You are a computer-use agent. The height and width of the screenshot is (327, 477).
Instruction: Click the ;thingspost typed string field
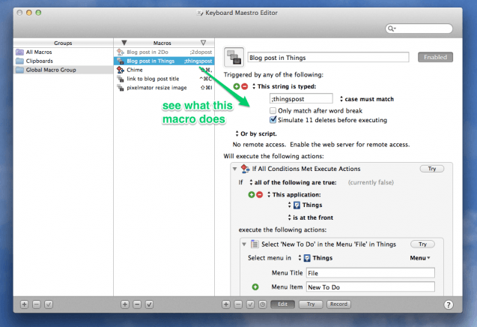pos(301,99)
